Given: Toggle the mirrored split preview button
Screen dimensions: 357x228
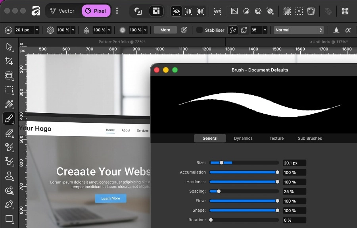Looking at the screenshot, I should coord(200,11).
